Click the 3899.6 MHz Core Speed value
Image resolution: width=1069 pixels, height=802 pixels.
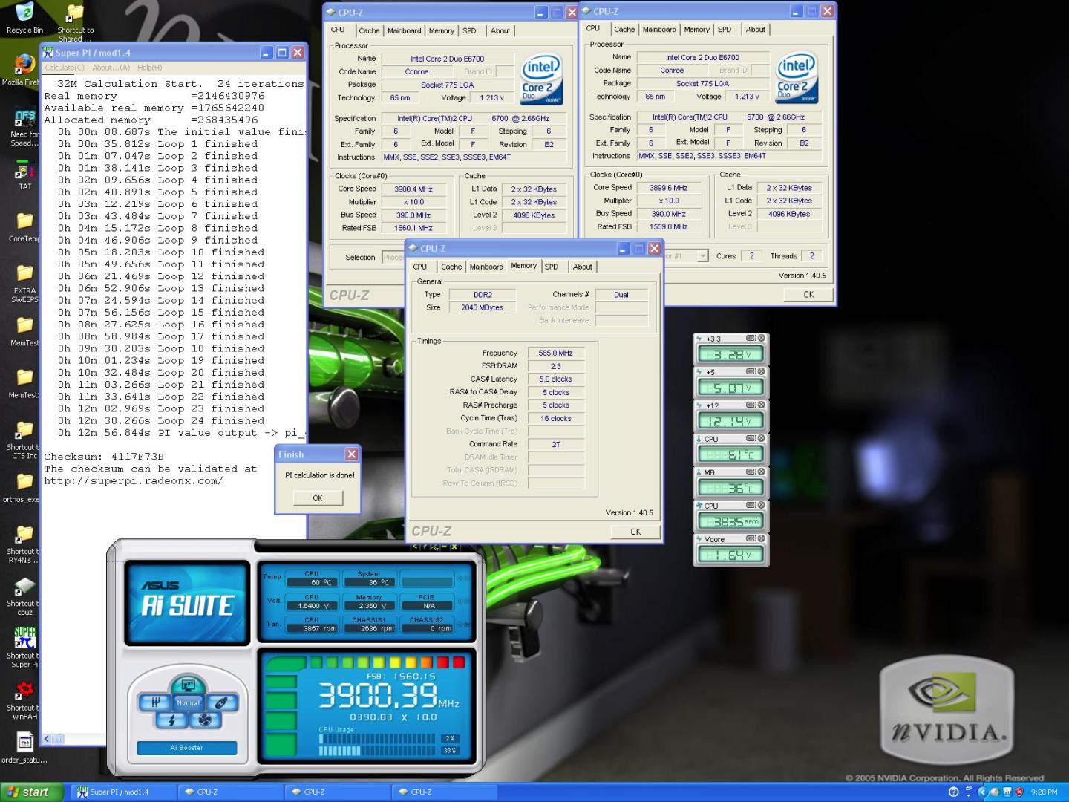pyautogui.click(x=669, y=188)
